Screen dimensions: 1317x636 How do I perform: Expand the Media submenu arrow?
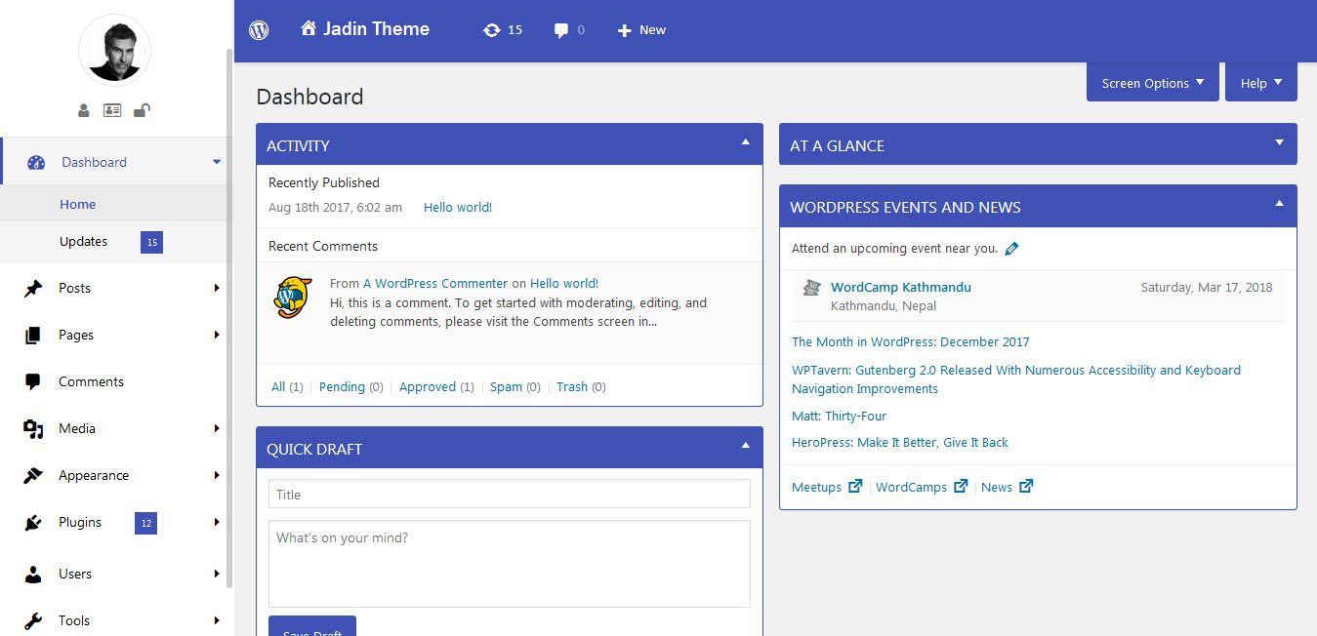tap(217, 428)
